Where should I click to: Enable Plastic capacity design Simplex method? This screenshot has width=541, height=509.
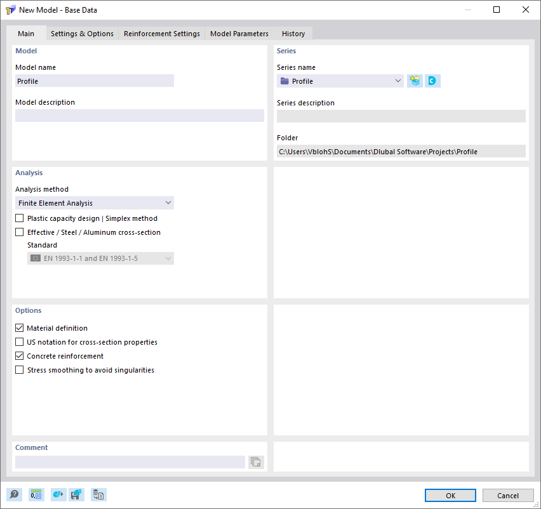(x=19, y=218)
